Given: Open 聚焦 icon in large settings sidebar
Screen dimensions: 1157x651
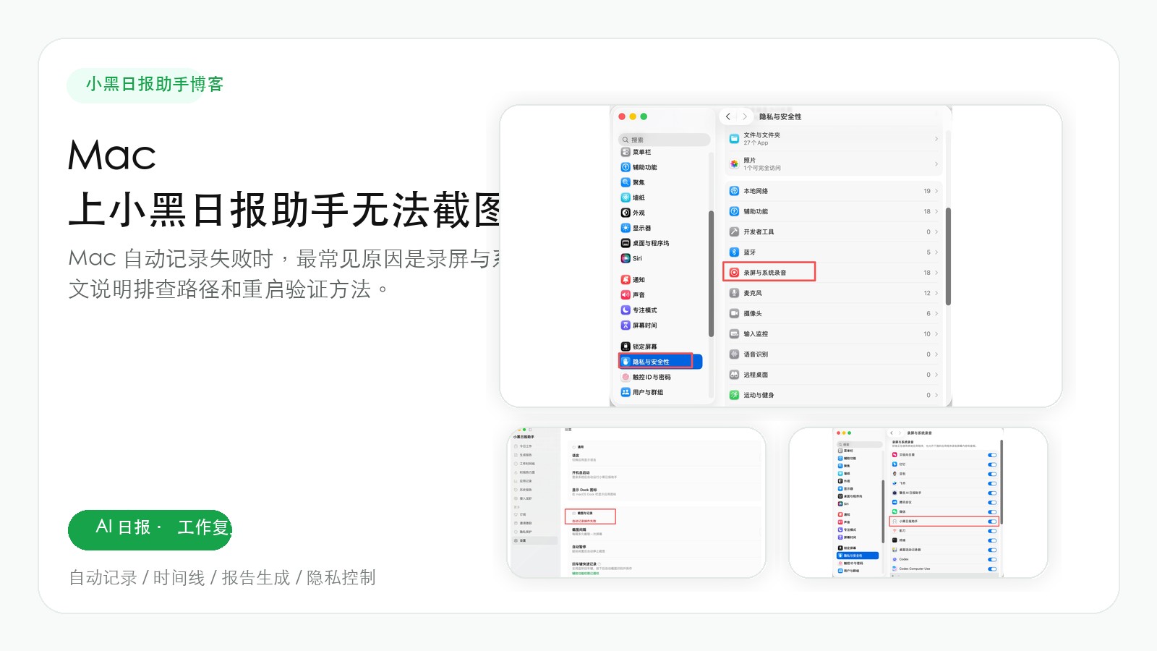Looking at the screenshot, I should [626, 182].
